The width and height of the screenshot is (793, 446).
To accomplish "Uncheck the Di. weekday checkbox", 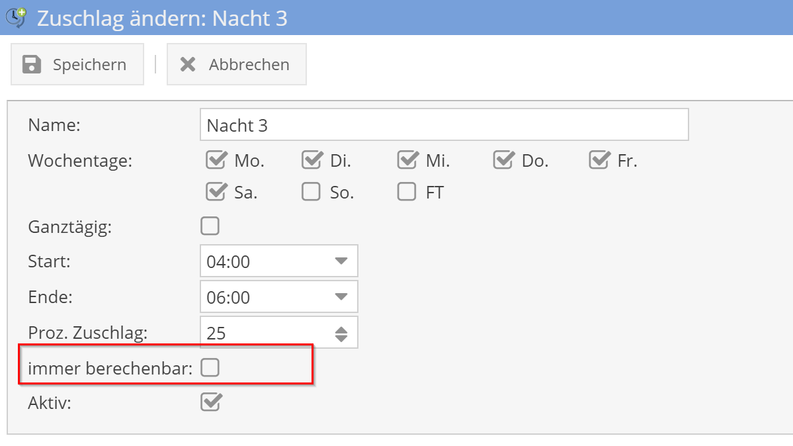I will point(311,159).
